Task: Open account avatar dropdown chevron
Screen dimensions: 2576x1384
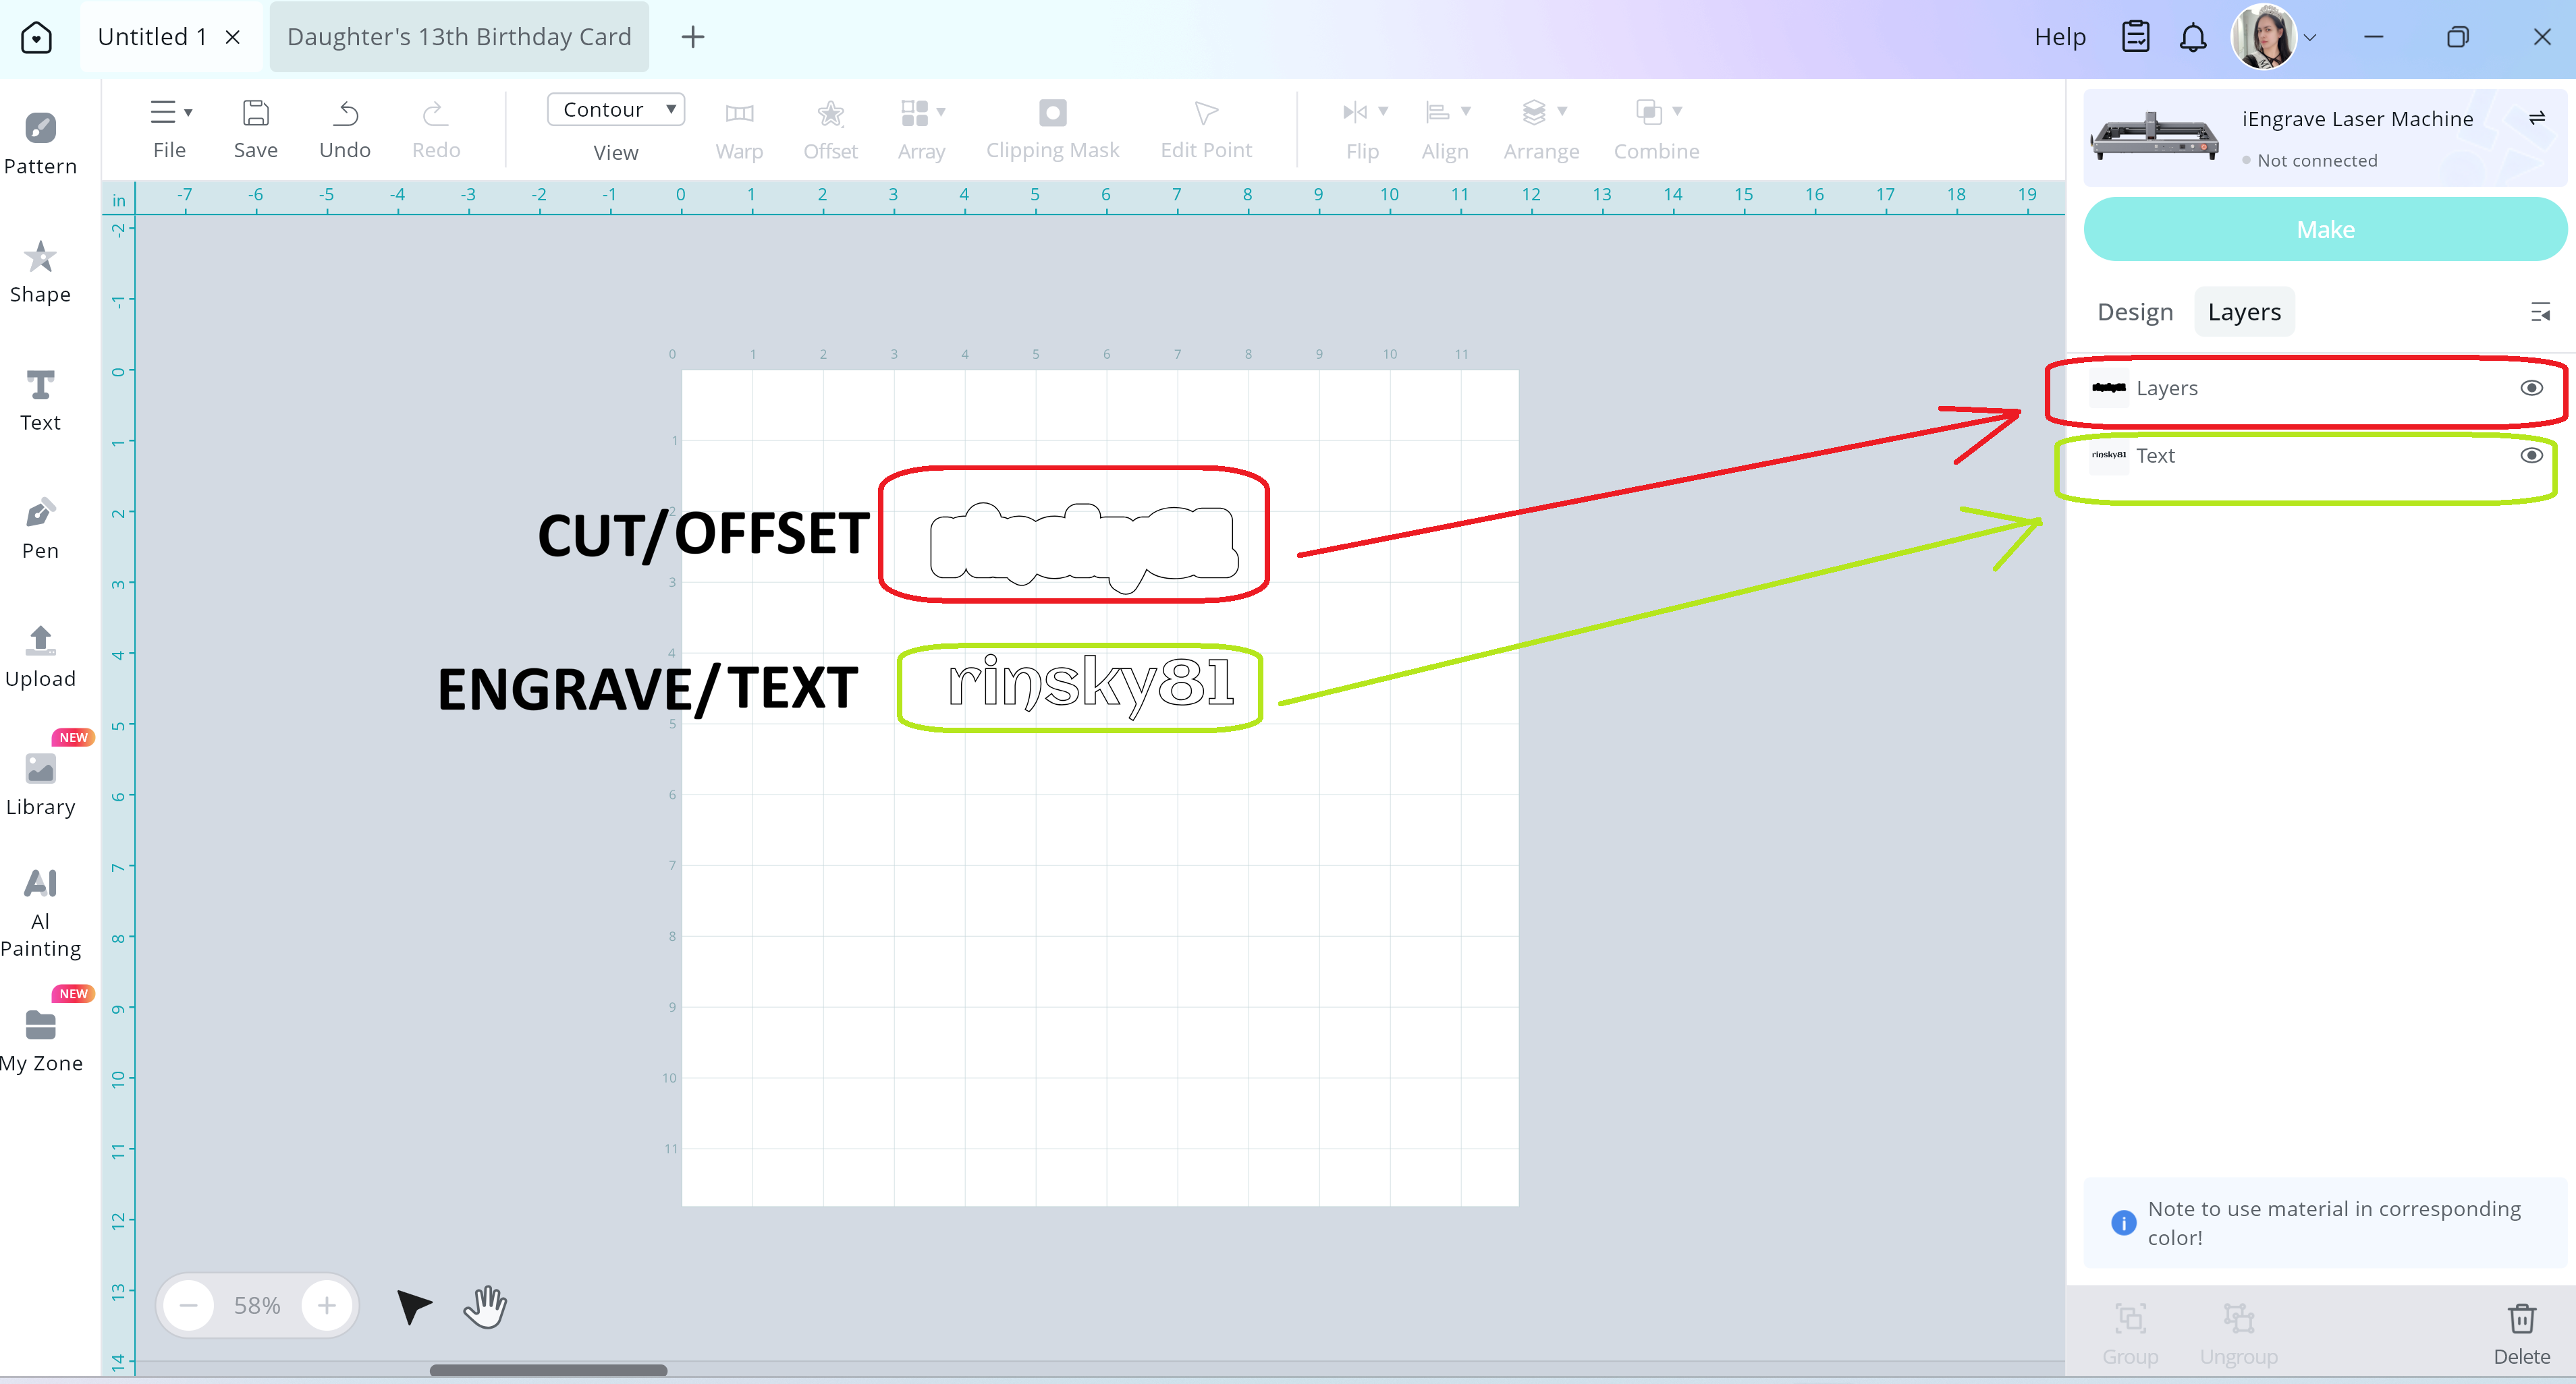Action: 2310,38
